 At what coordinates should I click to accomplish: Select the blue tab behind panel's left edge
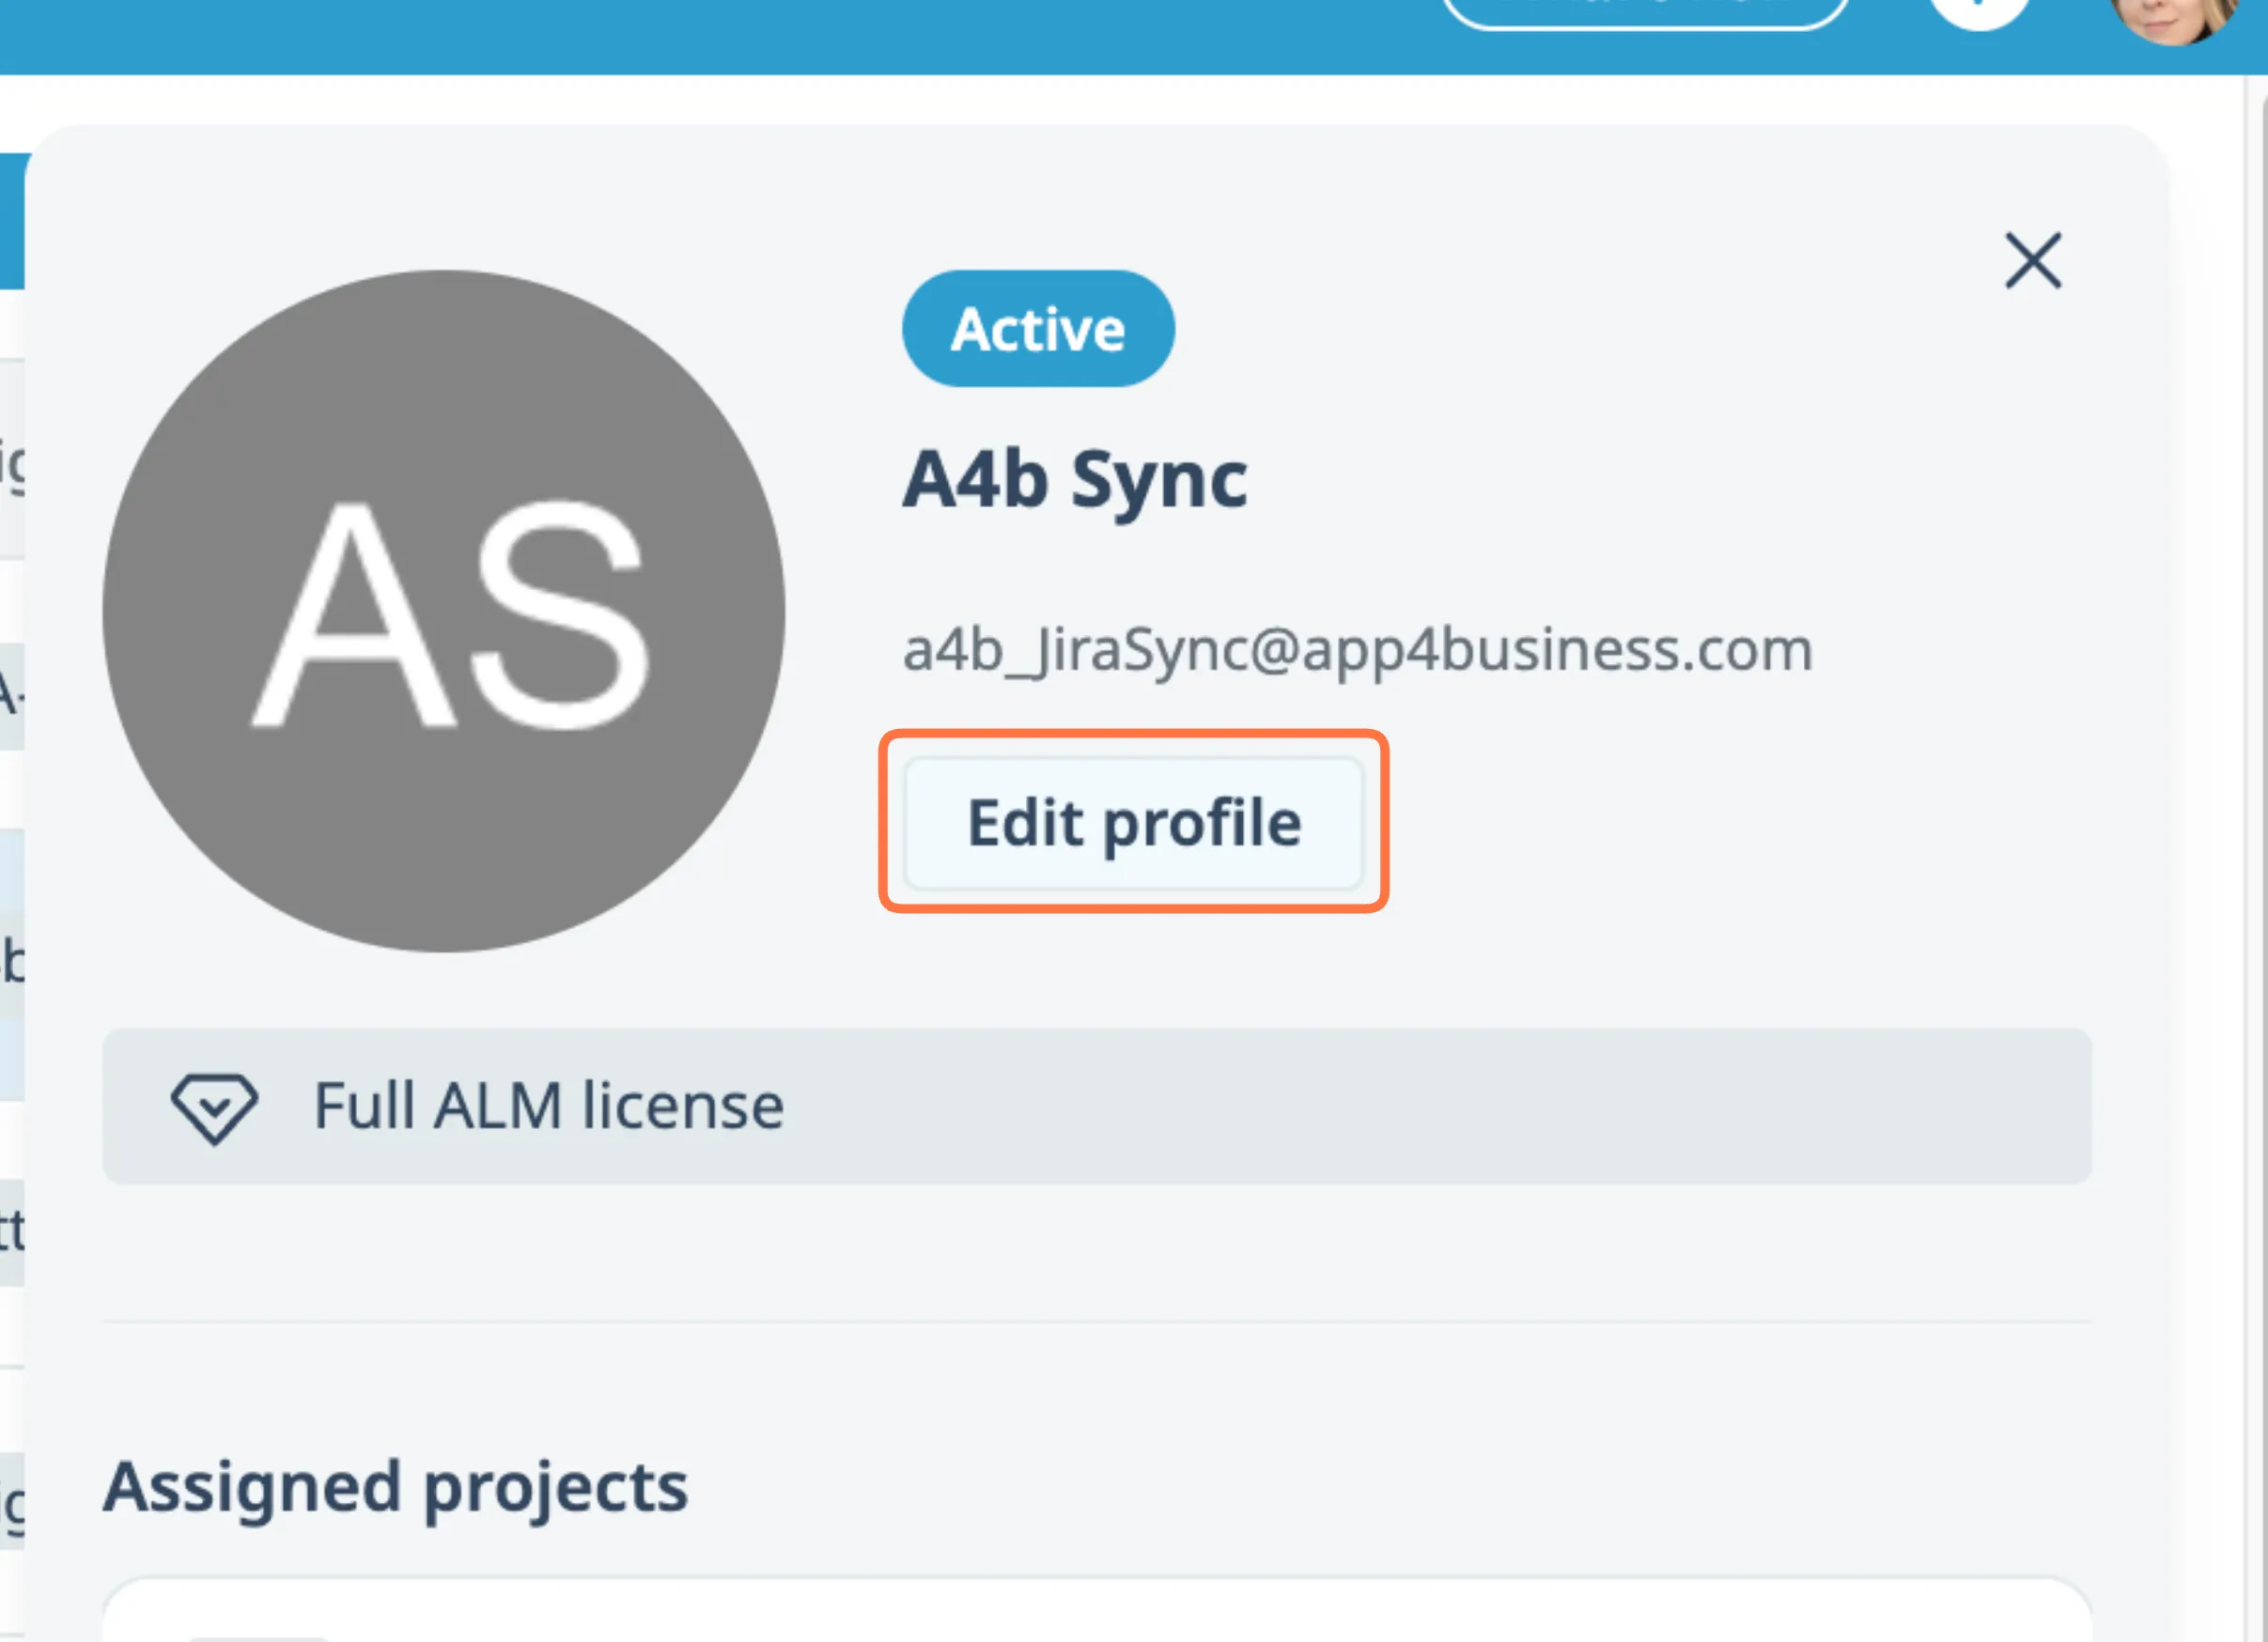11,220
